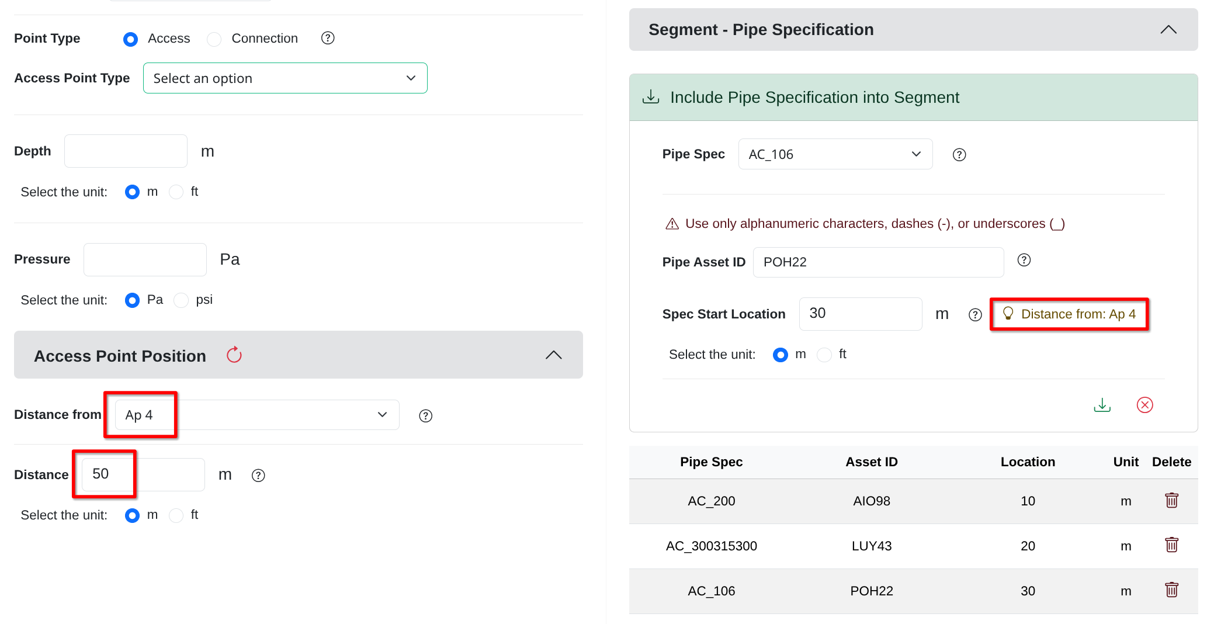This screenshot has width=1207, height=624.
Task: Click Asset ID column header
Action: [872, 462]
